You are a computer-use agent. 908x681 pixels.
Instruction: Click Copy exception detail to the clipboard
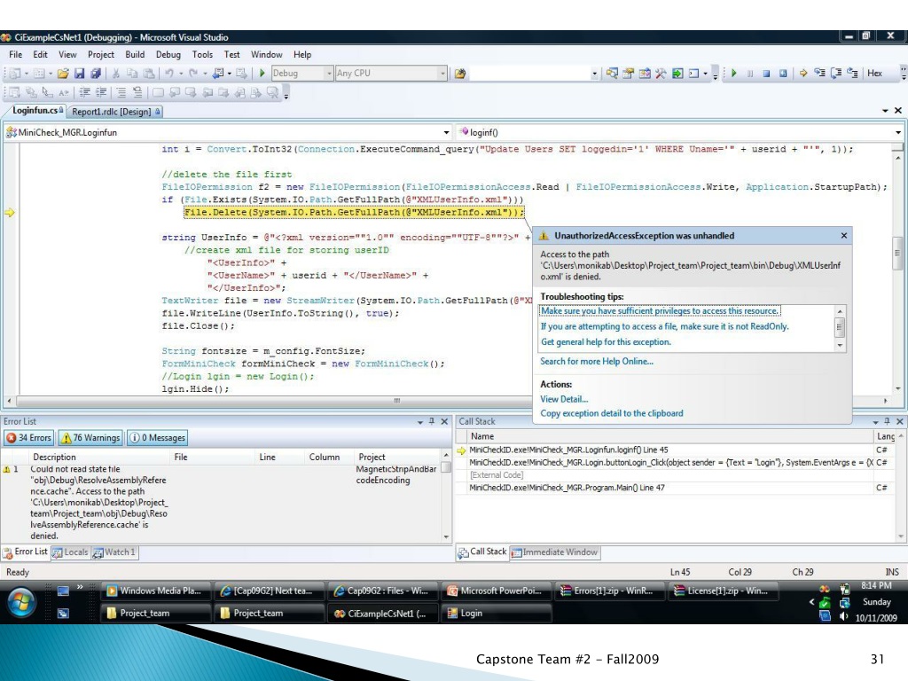click(x=612, y=413)
